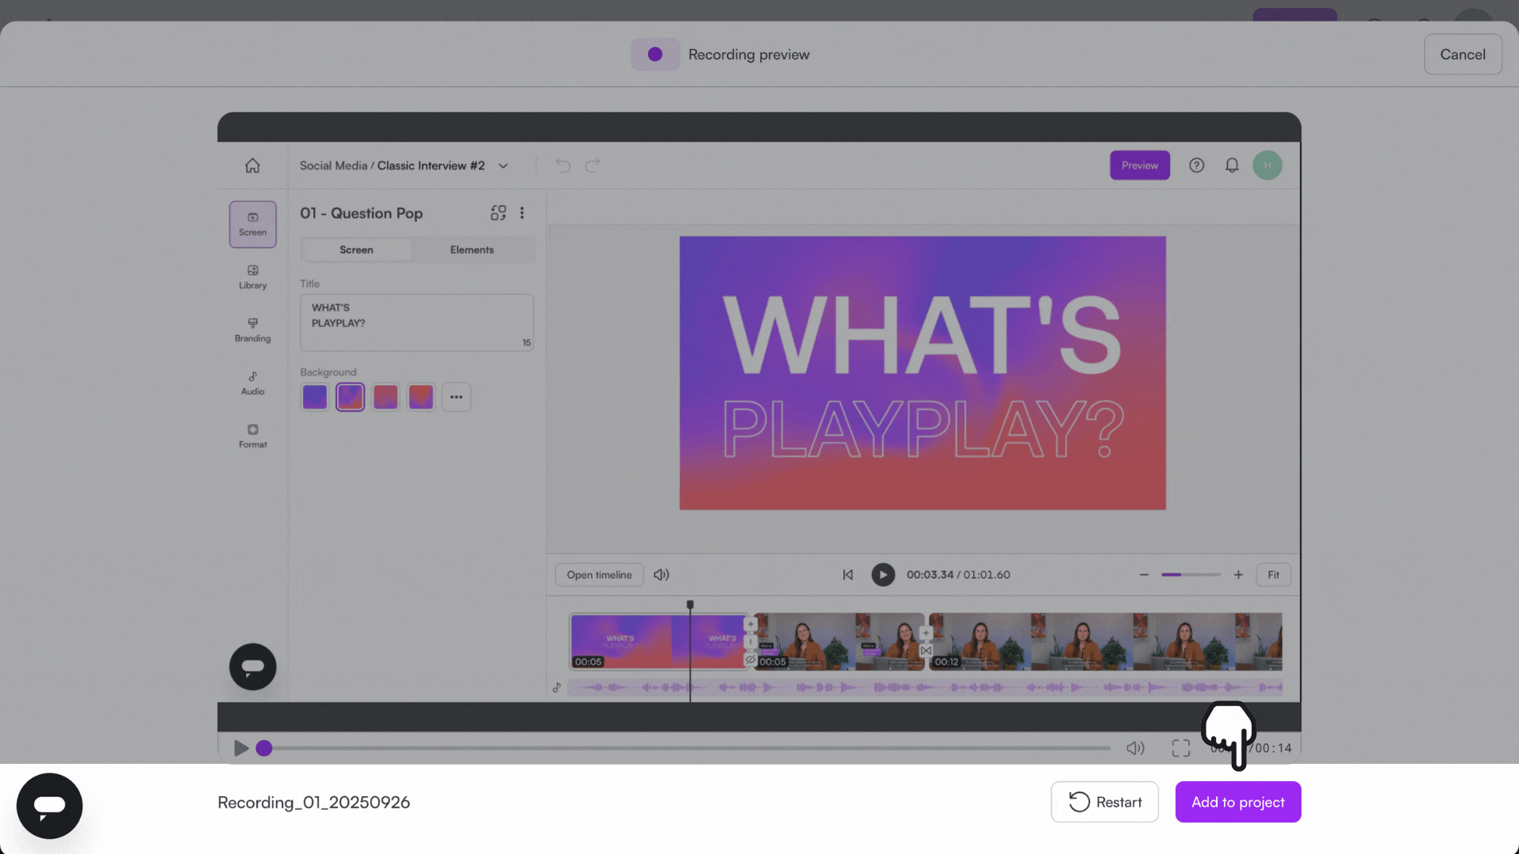Click the home icon in recorded editor
The image size is (1519, 854).
[x=252, y=165]
